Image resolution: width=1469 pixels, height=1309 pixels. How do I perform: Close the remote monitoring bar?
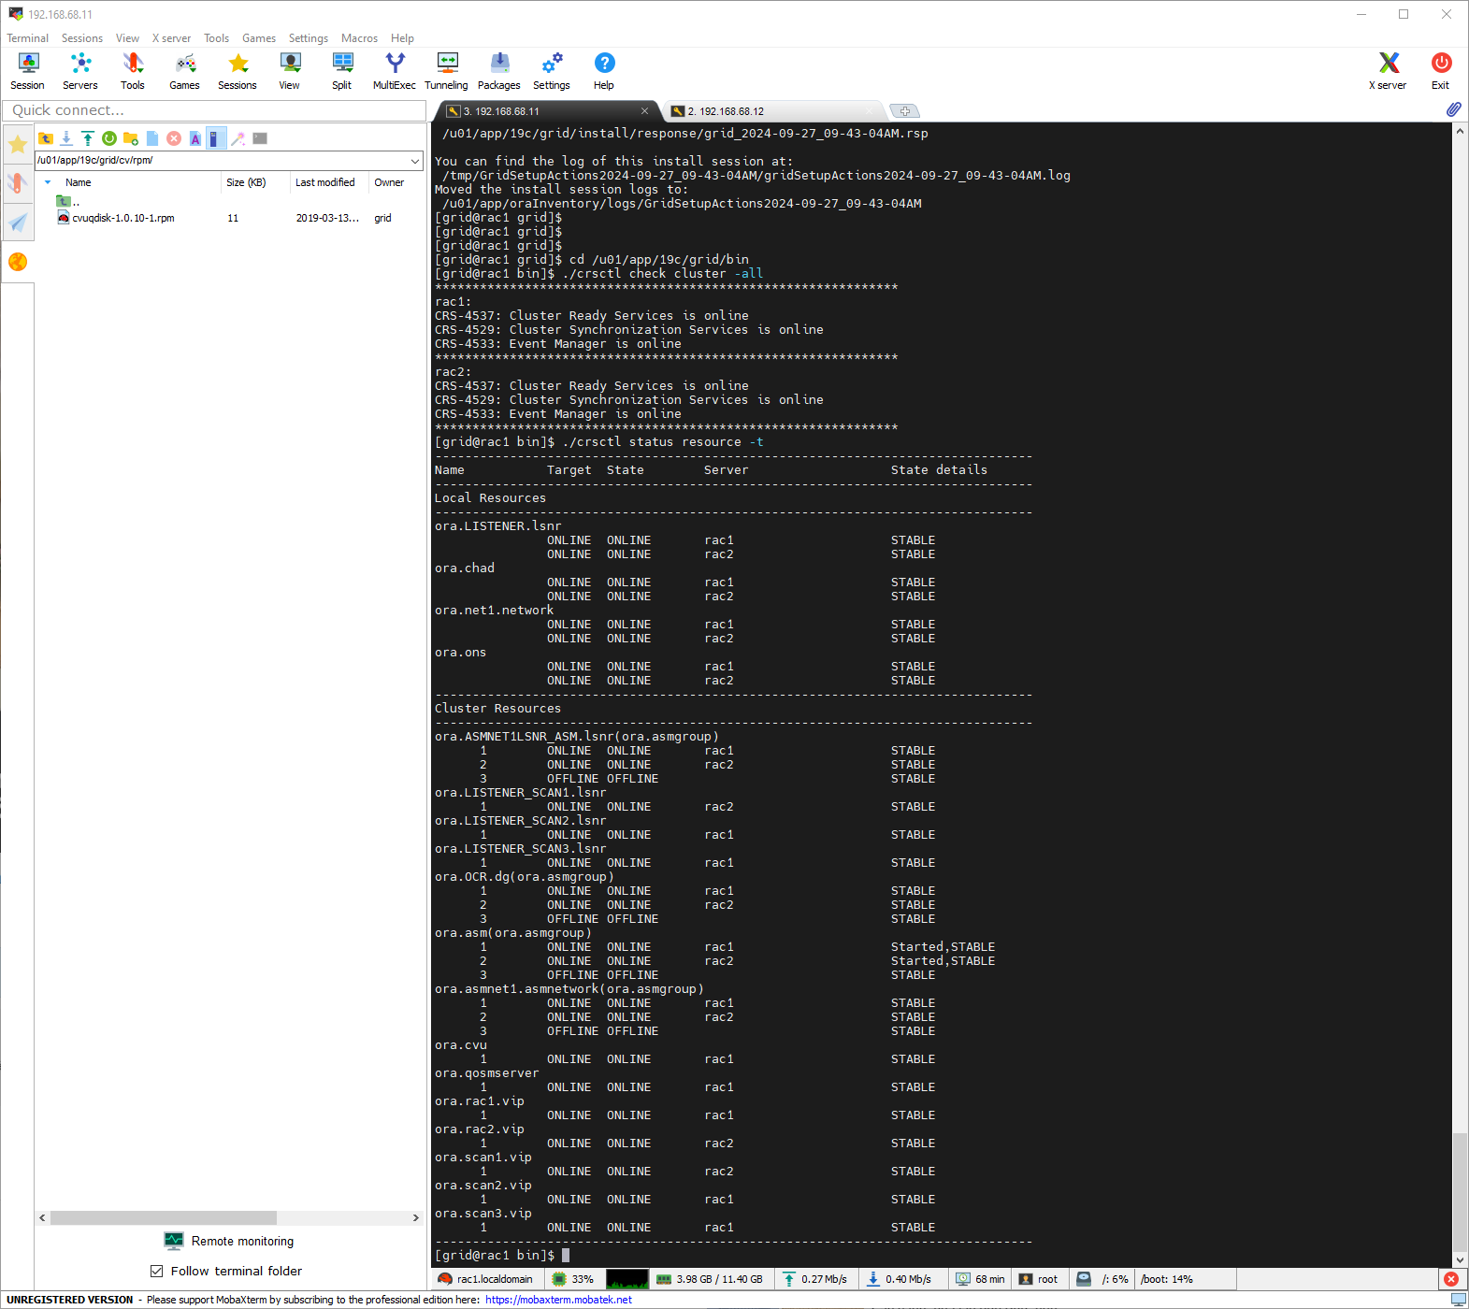click(x=1451, y=1279)
